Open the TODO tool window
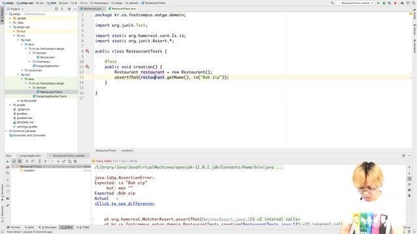 click(x=83, y=227)
